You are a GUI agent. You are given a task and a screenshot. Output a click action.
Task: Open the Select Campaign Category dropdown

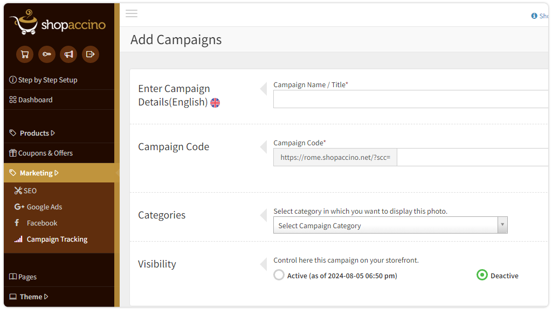pos(390,226)
